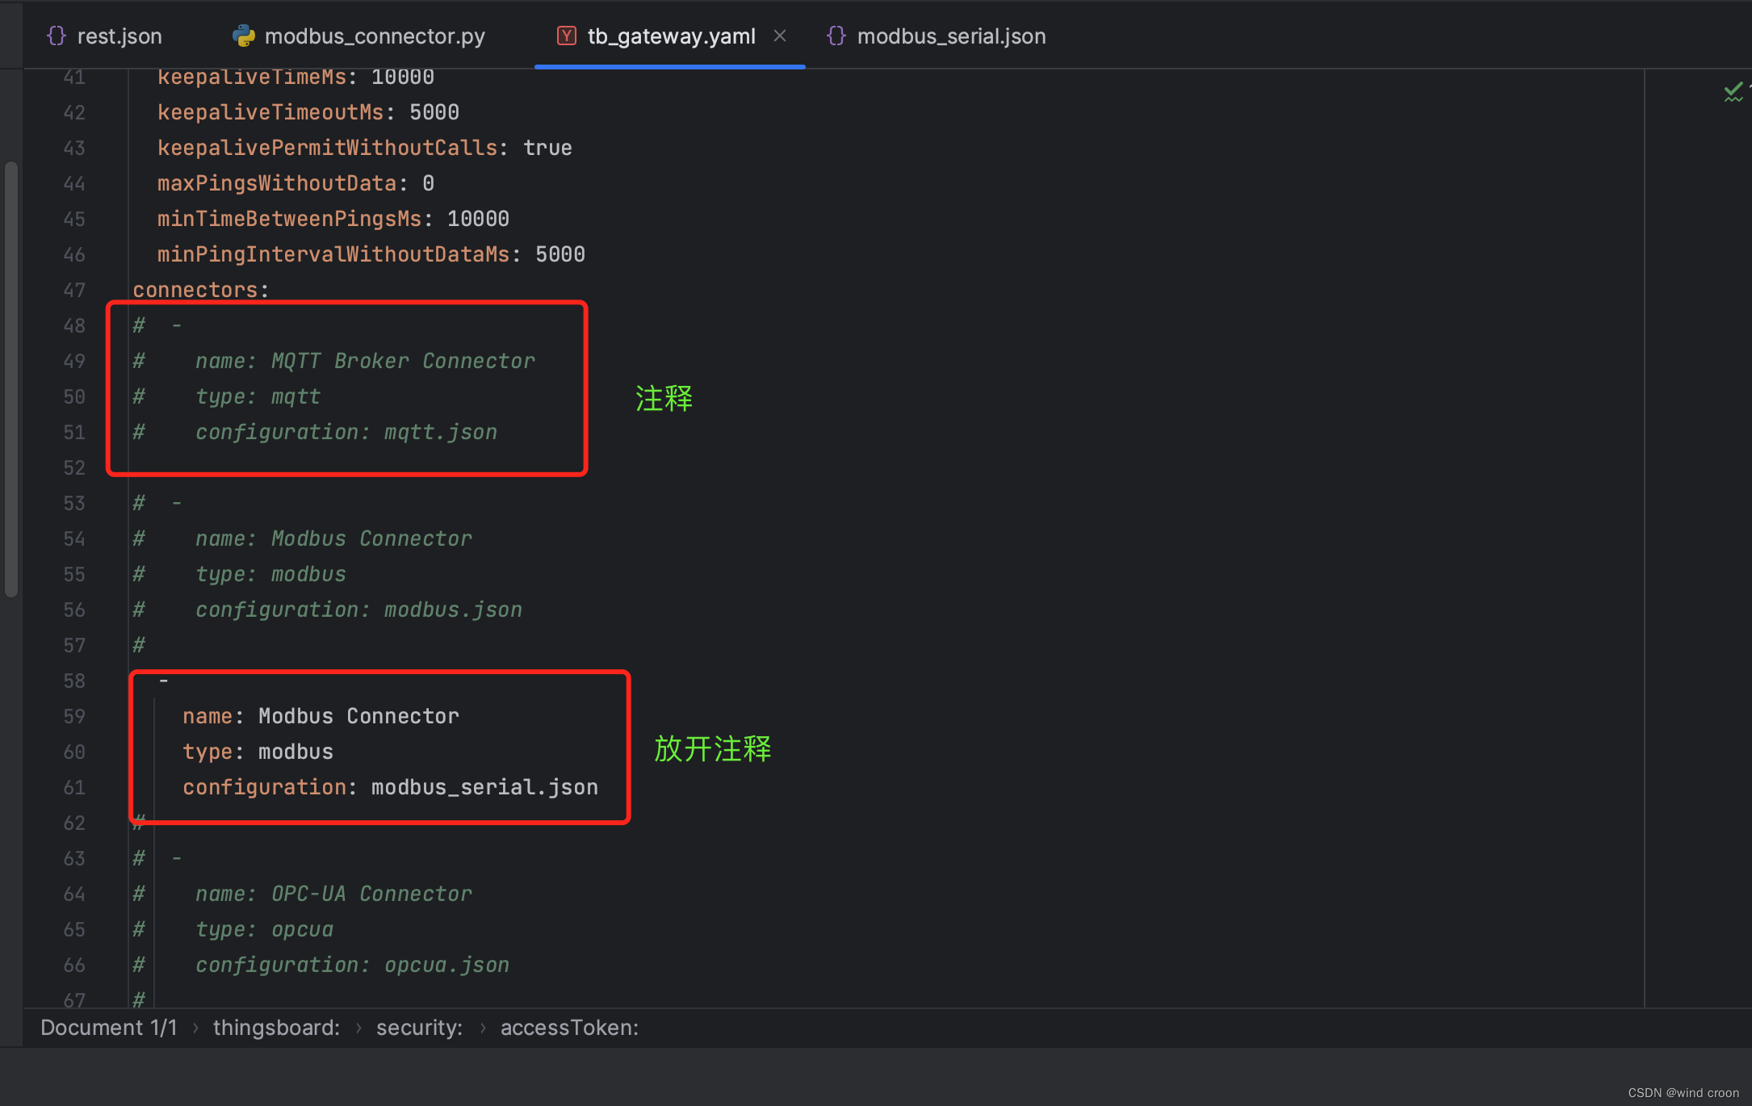
Task: Click the 'keepalivePermitWithoutCalls' key
Action: [x=327, y=148]
